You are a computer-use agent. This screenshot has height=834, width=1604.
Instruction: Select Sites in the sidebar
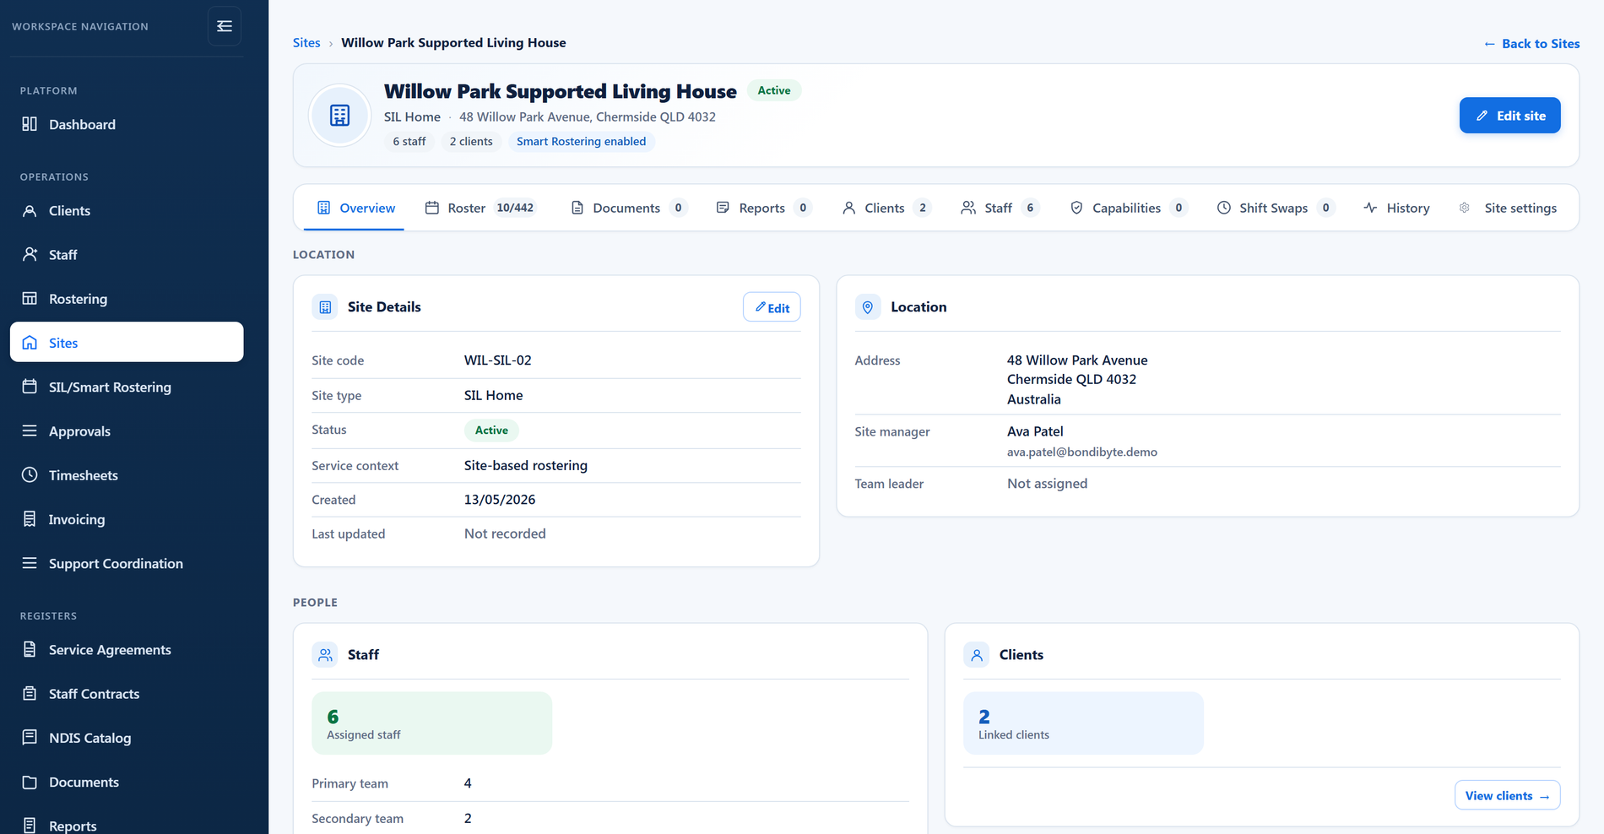coord(127,343)
